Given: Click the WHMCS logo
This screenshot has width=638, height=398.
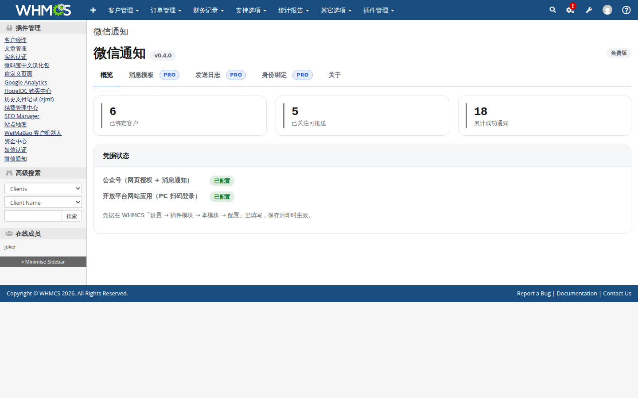Looking at the screenshot, I should [43, 10].
